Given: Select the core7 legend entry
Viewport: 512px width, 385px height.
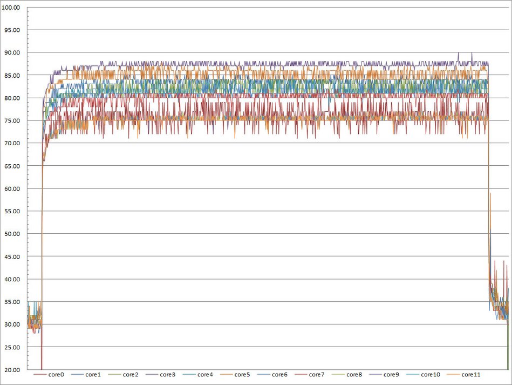Looking at the screenshot, I should pyautogui.click(x=309, y=375).
